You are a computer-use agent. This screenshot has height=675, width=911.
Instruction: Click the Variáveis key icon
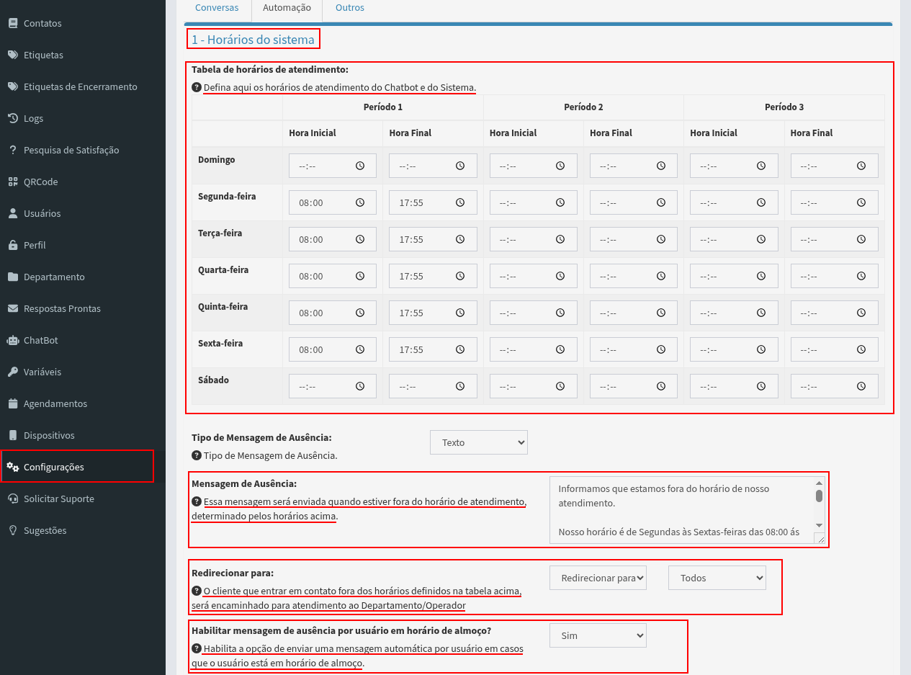click(12, 372)
